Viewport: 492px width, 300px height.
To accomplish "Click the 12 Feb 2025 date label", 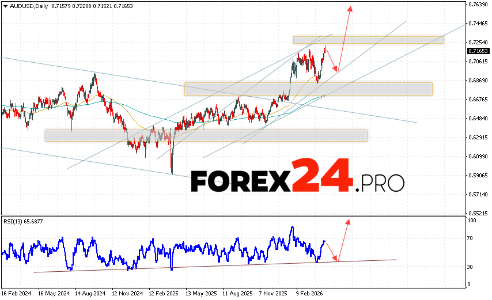I will click(x=163, y=292).
